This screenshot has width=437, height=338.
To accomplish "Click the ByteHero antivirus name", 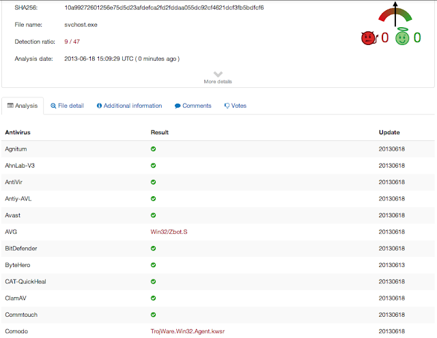I will pos(18,265).
